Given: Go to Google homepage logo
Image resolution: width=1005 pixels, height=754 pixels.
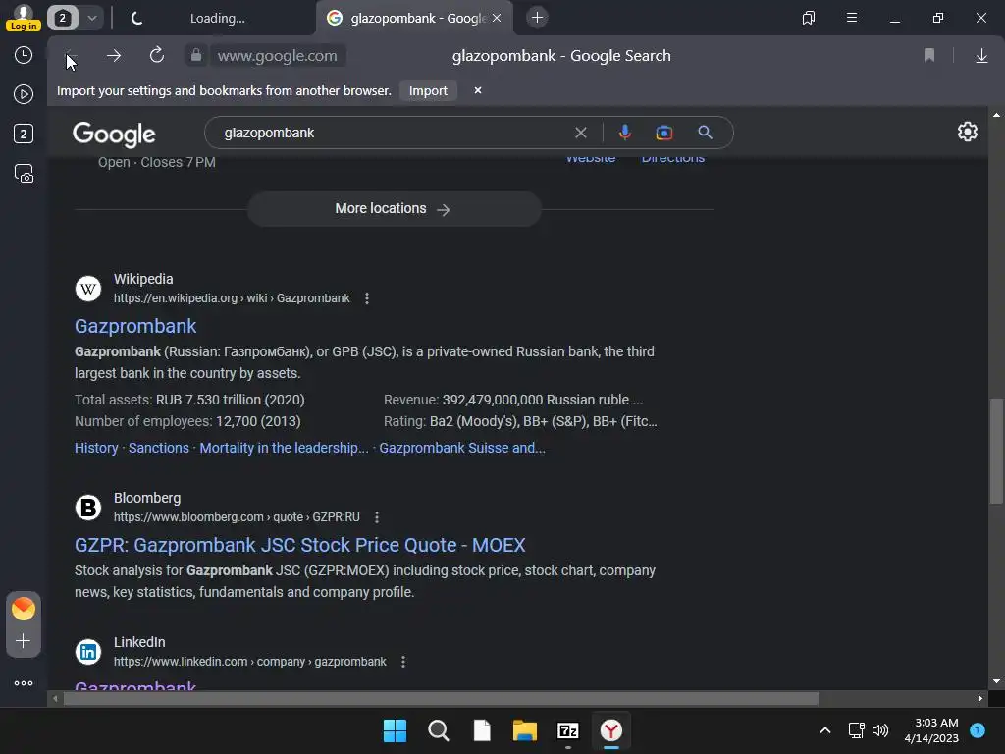Looking at the screenshot, I should [x=114, y=134].
